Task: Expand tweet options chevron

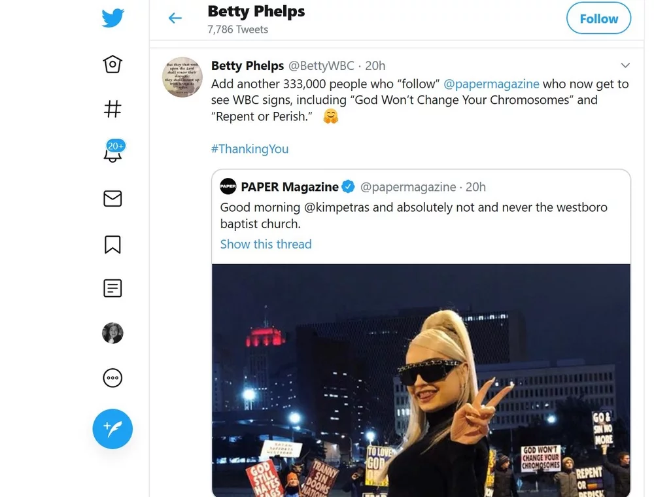Action: tap(625, 65)
